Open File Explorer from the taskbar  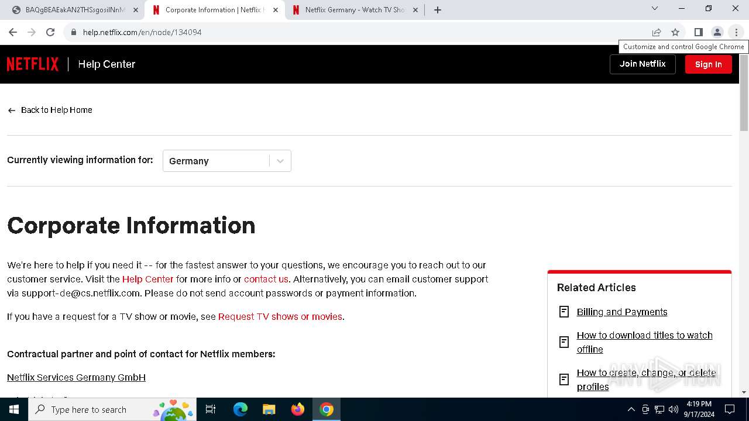coord(269,409)
